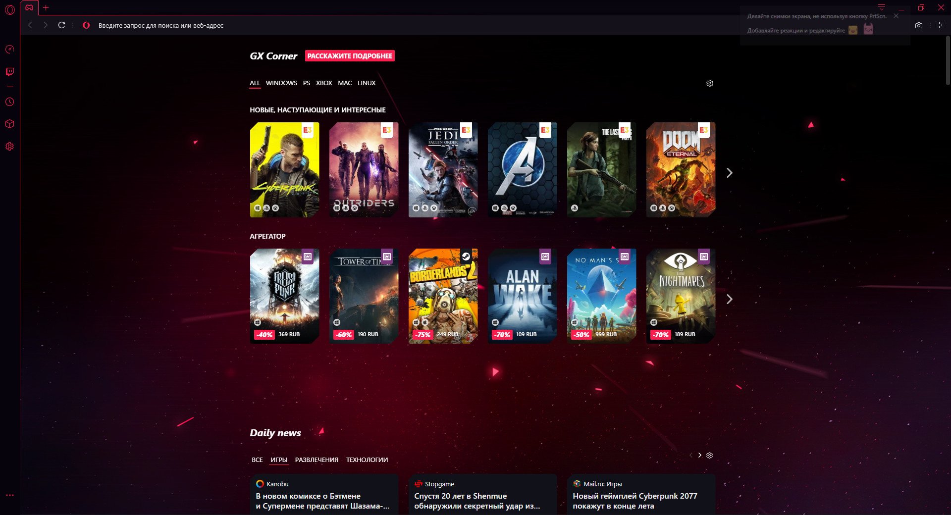
Task: Open Easy Setup sliders icon
Action: point(940,25)
